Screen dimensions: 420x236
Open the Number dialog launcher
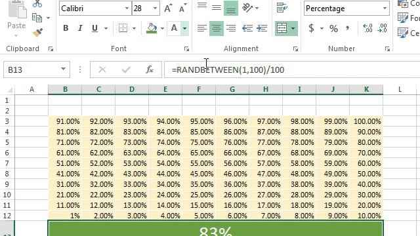pos(387,49)
